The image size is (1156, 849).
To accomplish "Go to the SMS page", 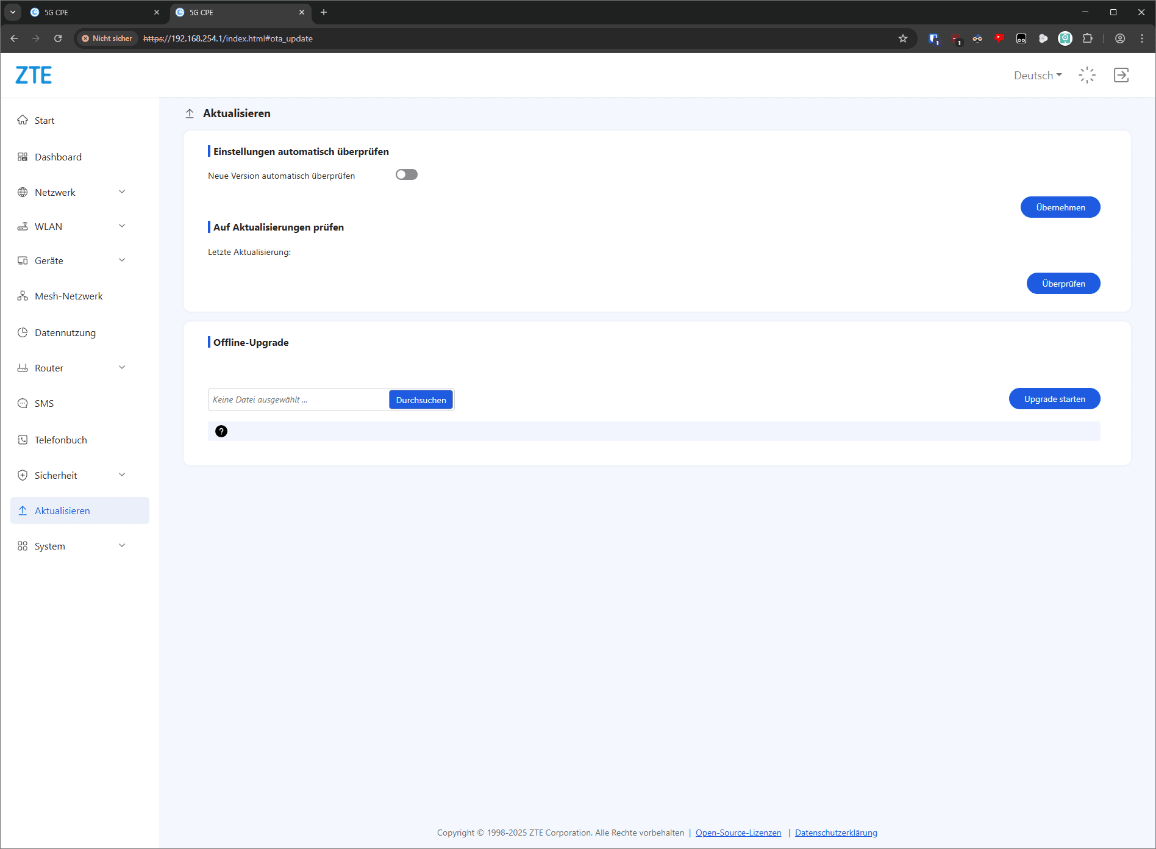I will point(44,403).
